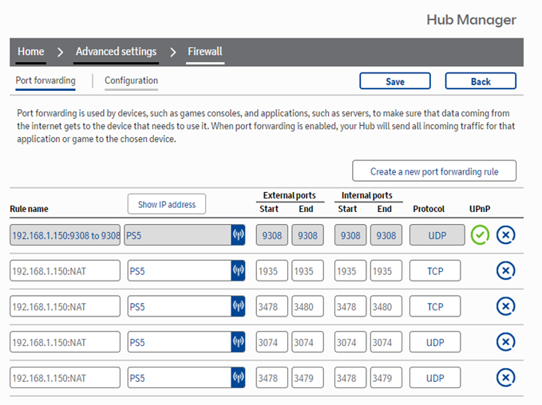Click wireless icon on the first UPnP rule
Viewport: 542px width, 405px height.
(237, 235)
